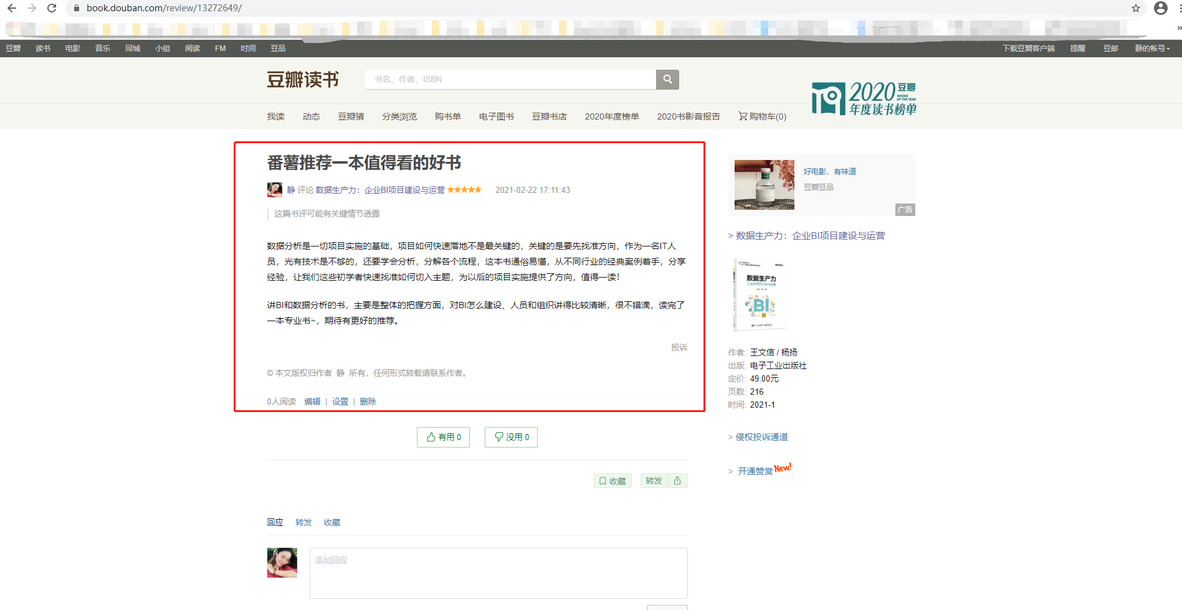Screen dimensions: 1182x610
Task: Click 投诉 to report the review
Action: [679, 347]
